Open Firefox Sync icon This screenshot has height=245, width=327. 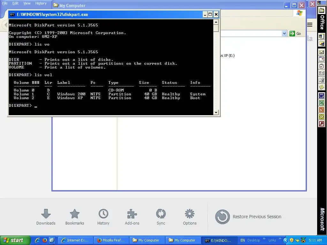click(x=161, y=214)
